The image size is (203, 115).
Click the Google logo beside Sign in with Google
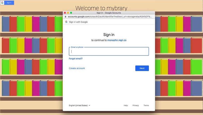tap(66, 22)
